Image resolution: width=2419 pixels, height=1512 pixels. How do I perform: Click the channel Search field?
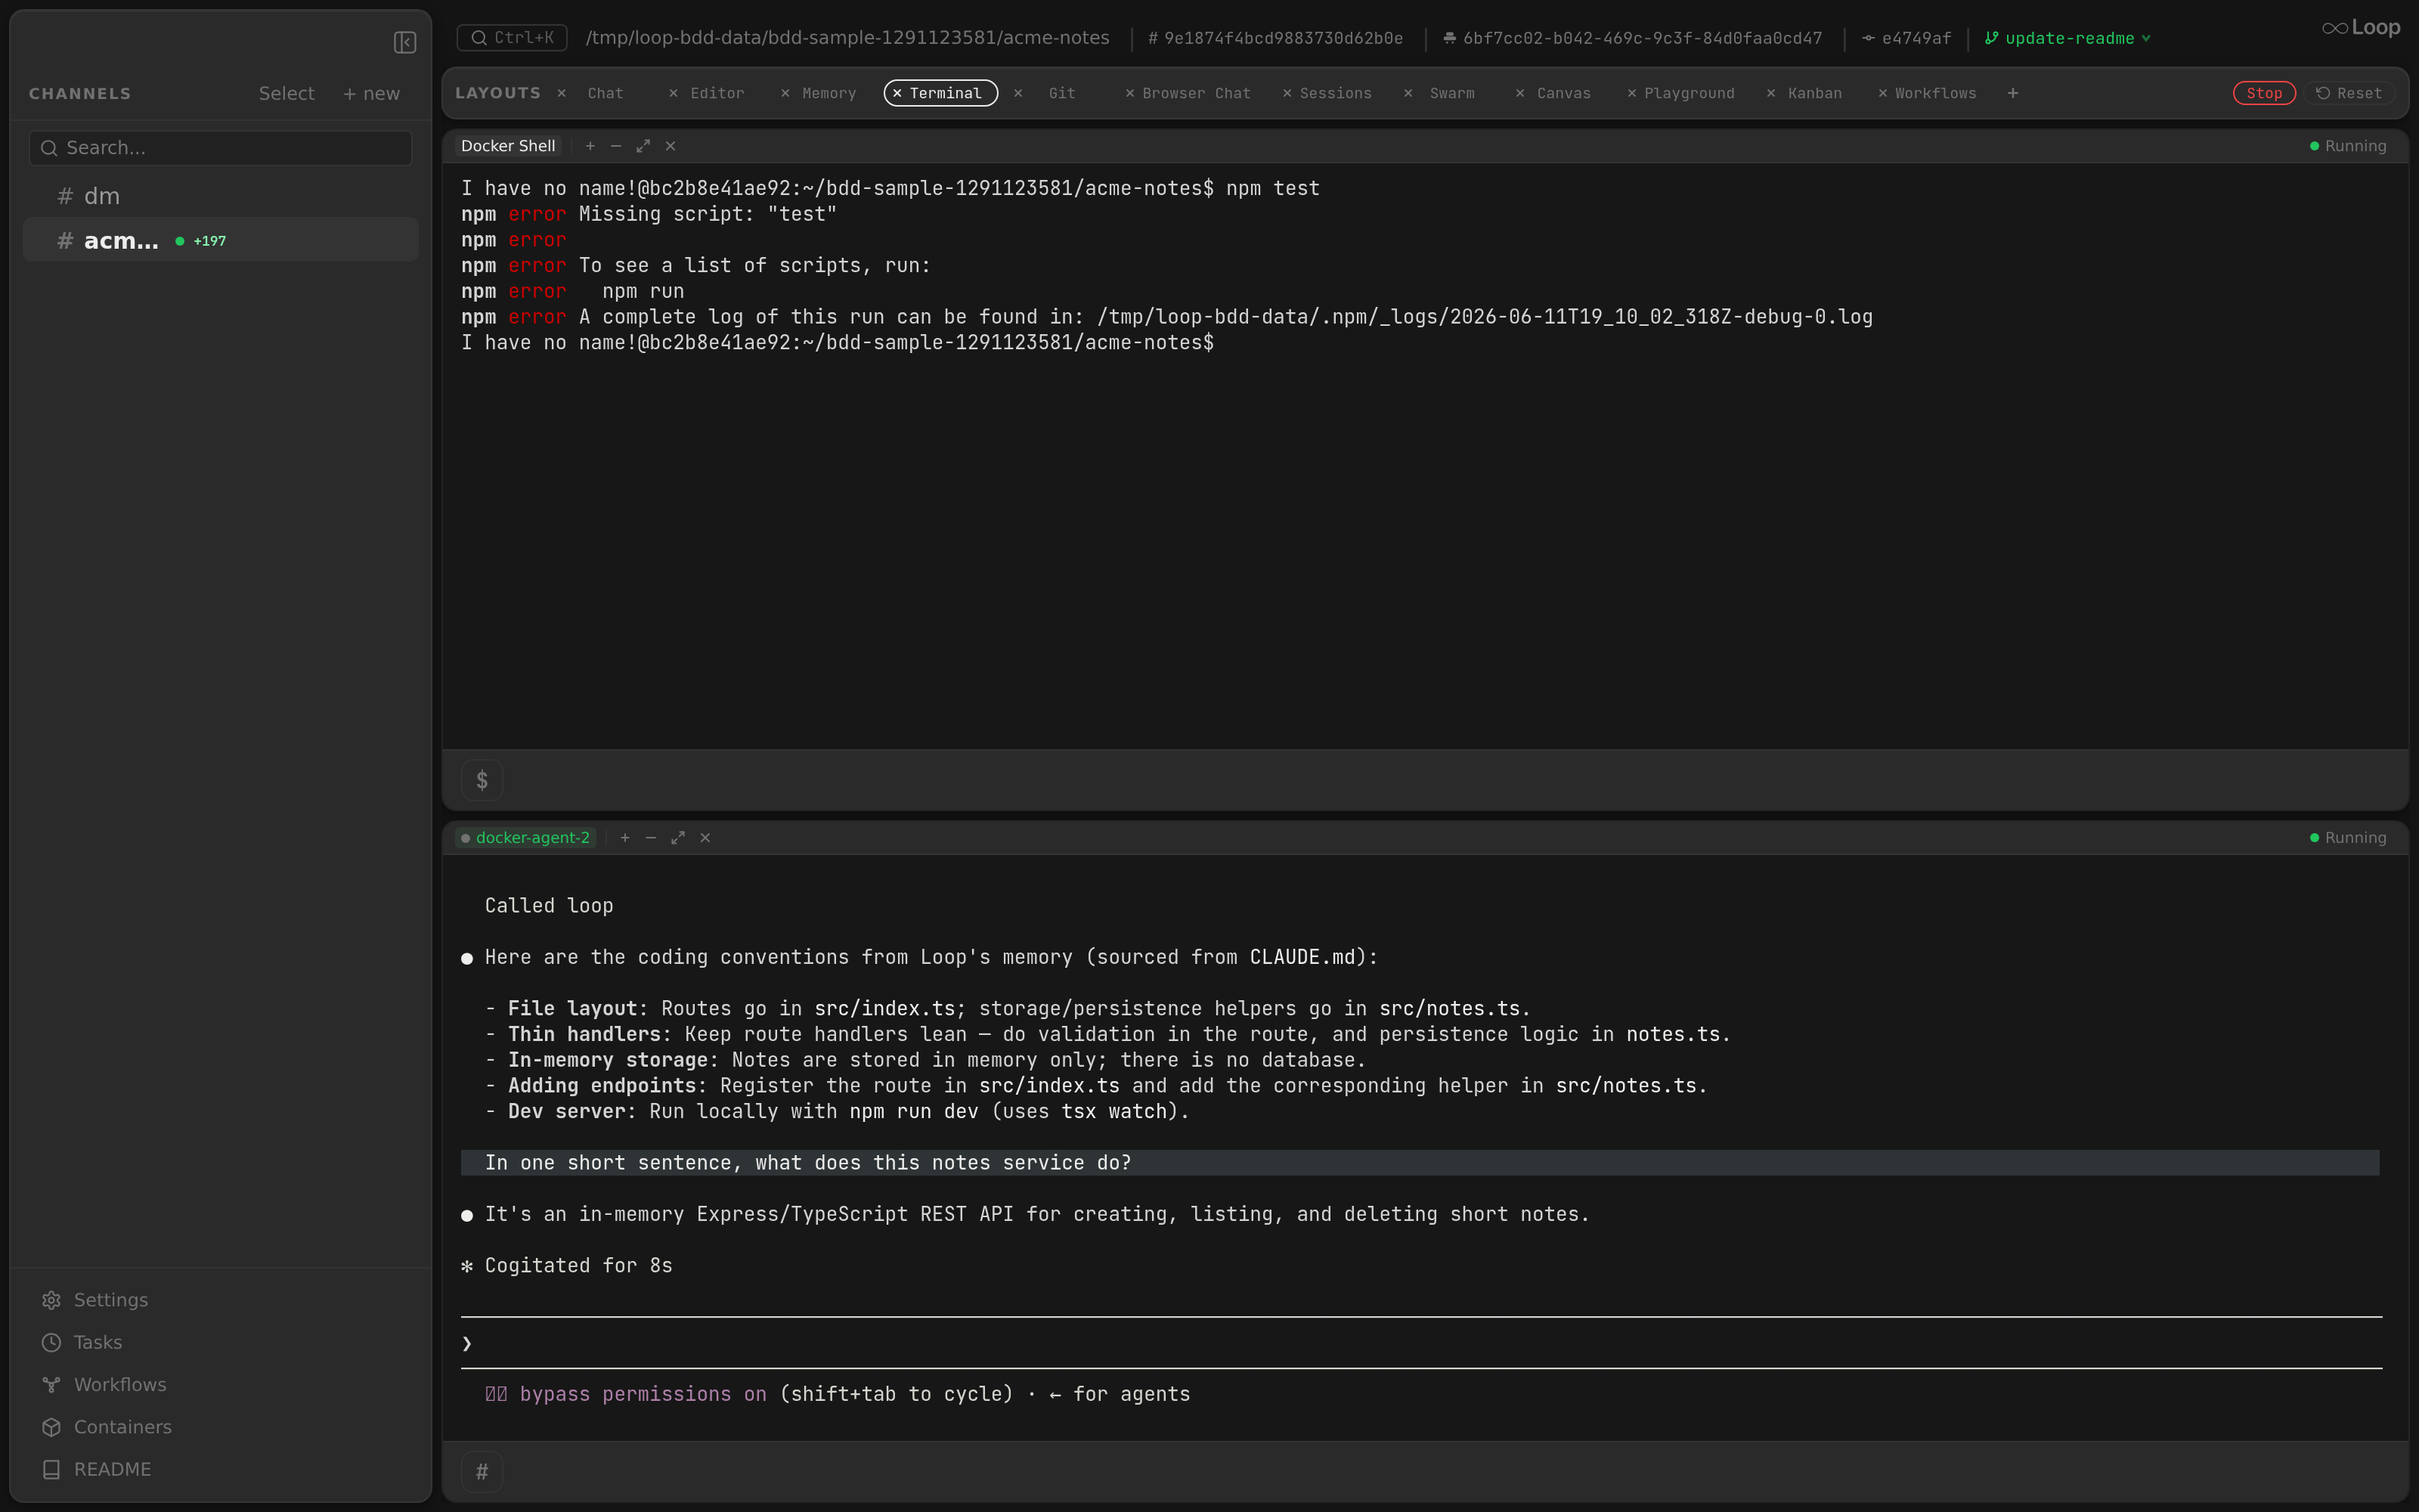click(220, 148)
